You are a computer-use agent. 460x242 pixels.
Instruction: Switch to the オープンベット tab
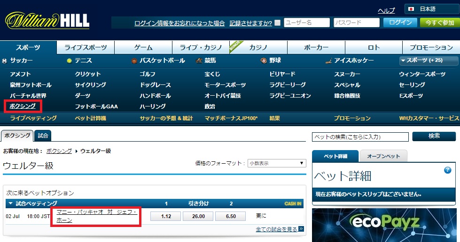pyautogui.click(x=383, y=156)
